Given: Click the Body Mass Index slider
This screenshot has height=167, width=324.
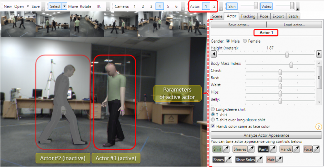Looking at the screenshot, I should (280, 65).
